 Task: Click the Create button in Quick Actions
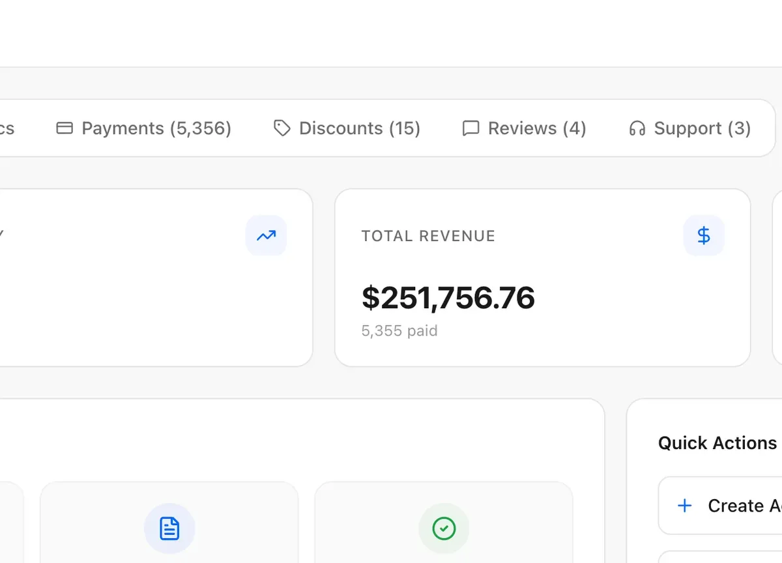coord(720,506)
